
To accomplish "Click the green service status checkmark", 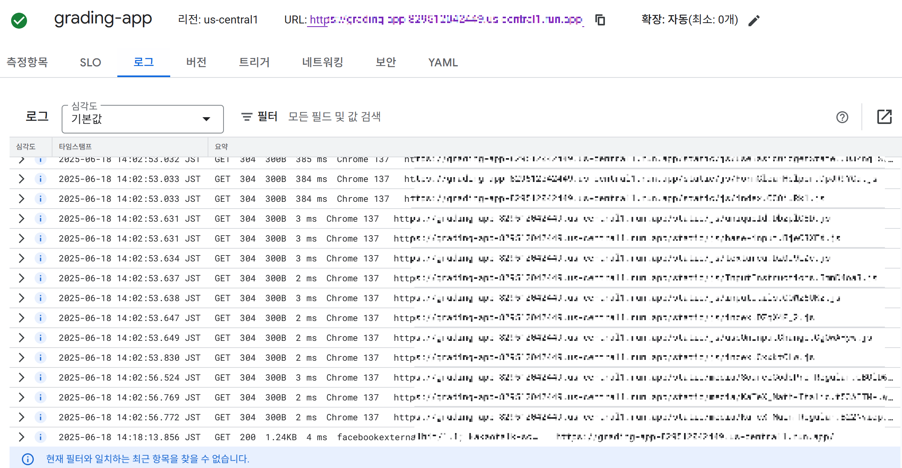I will pos(19,21).
